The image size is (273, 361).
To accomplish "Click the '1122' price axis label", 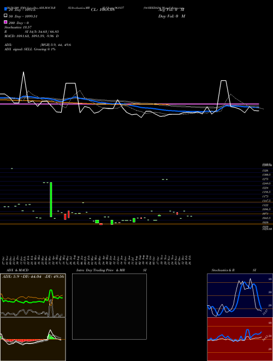I will coord(265,205).
